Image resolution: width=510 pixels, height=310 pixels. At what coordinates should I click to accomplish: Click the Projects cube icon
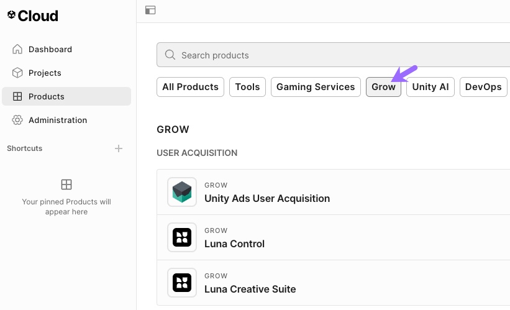(x=17, y=73)
